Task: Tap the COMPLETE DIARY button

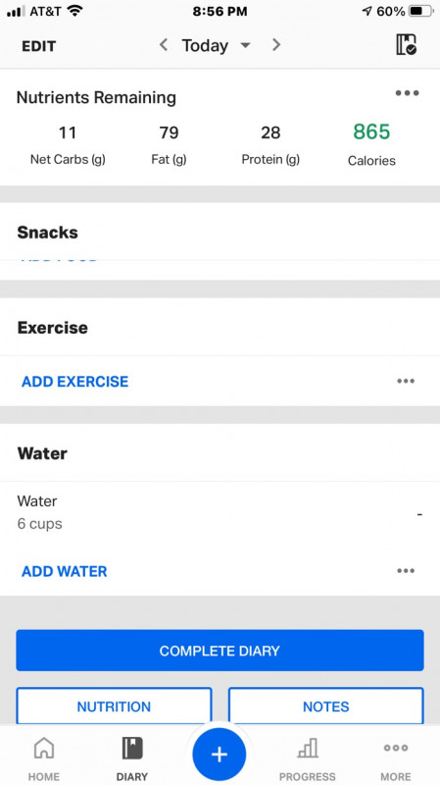Action: click(x=220, y=651)
